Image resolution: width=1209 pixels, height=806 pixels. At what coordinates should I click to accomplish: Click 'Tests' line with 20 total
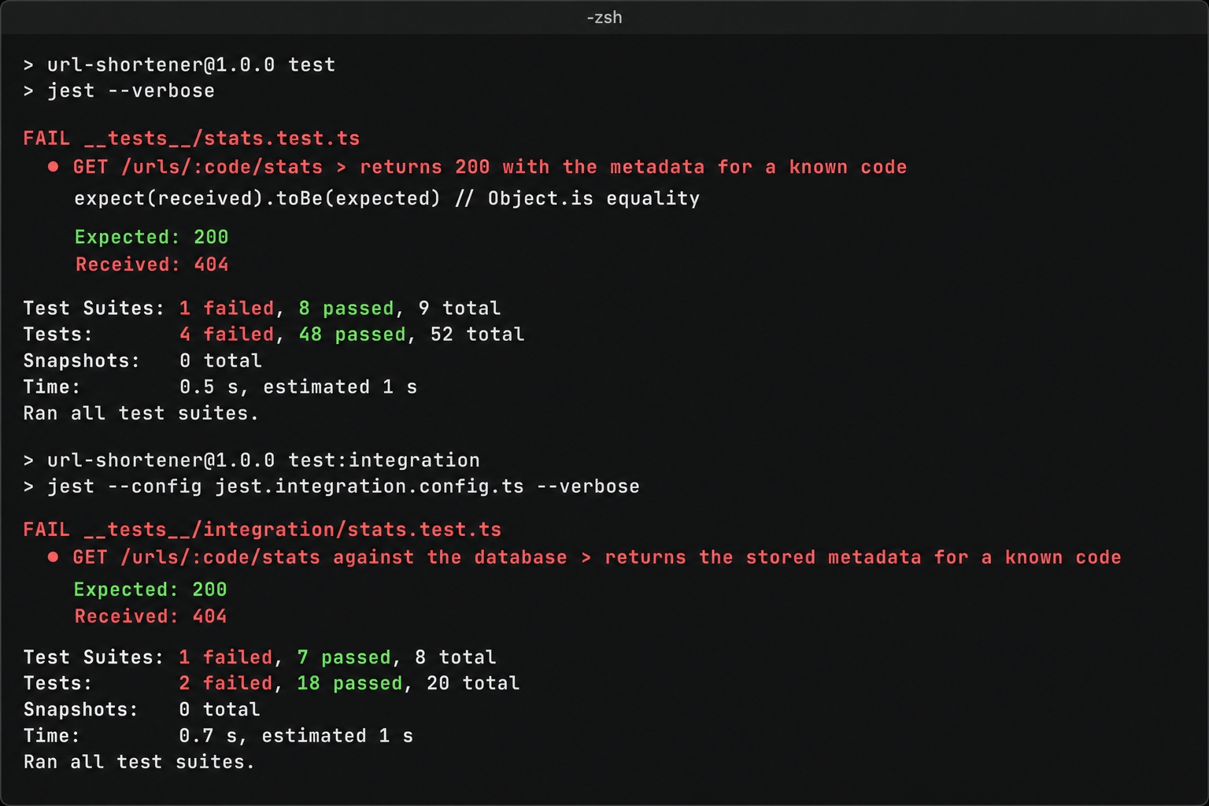click(272, 683)
